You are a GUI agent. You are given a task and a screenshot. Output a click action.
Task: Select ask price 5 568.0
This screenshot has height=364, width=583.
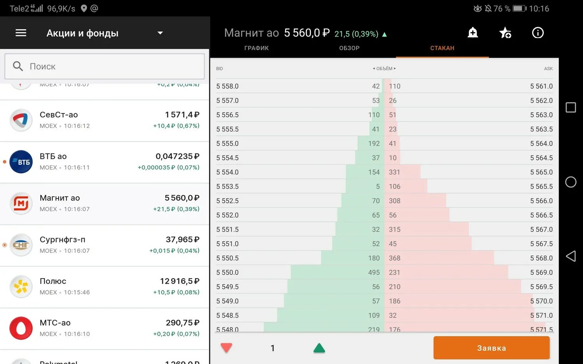point(541,258)
